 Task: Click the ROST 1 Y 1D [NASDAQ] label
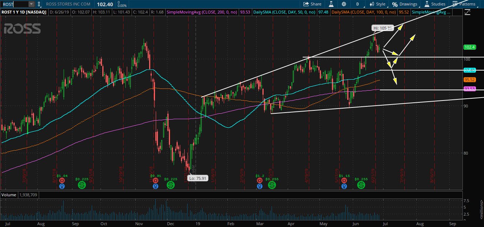tap(23, 12)
